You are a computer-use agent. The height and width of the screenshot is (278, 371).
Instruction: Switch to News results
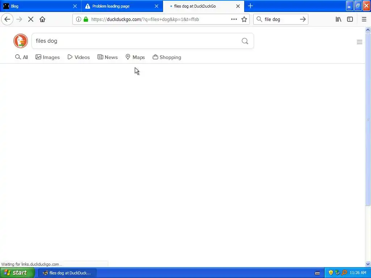tap(107, 57)
